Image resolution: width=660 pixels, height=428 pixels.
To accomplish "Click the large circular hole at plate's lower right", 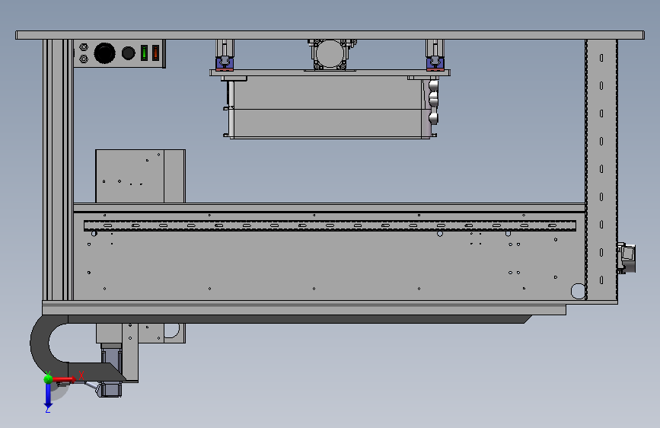I will [578, 291].
